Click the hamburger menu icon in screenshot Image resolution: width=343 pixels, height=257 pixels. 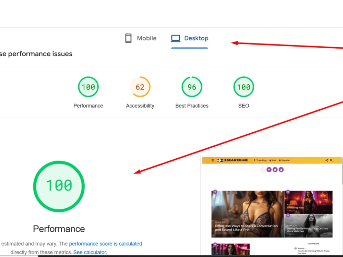(x=213, y=160)
